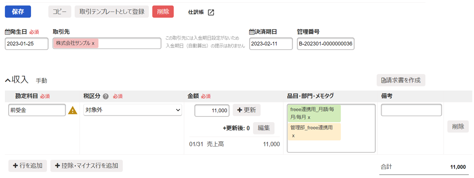
Task: Click the 編集 button for 更新後
Action: tap(264, 128)
